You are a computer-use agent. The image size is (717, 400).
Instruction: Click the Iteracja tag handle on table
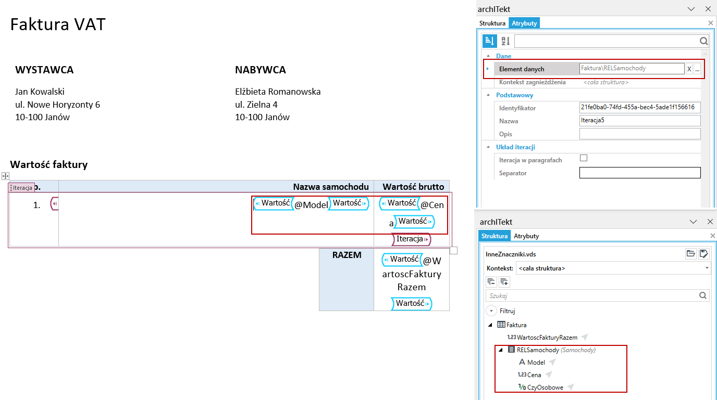(x=22, y=188)
